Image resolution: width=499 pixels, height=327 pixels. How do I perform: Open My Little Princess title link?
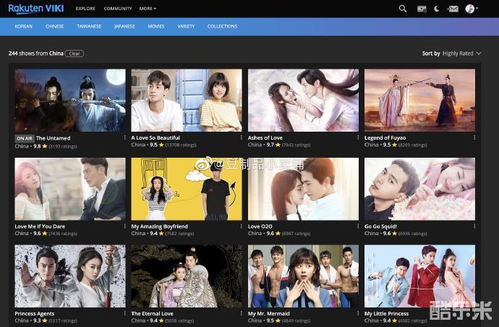pyautogui.click(x=386, y=314)
